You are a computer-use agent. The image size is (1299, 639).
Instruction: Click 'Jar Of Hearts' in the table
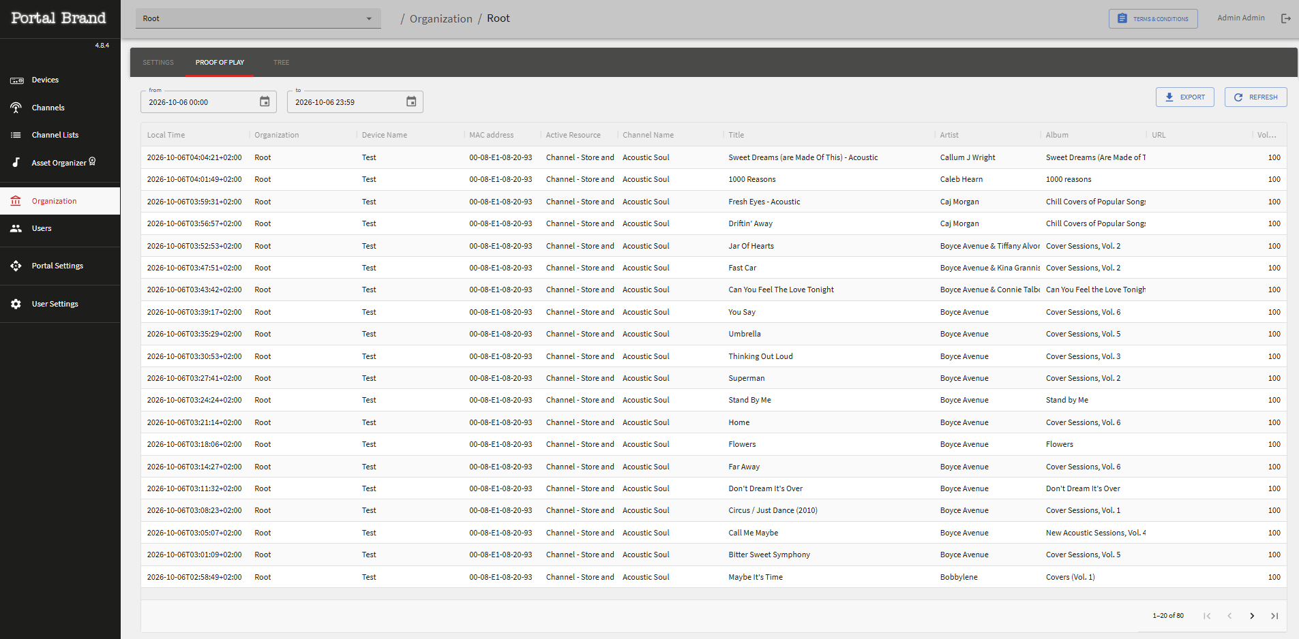click(x=751, y=246)
